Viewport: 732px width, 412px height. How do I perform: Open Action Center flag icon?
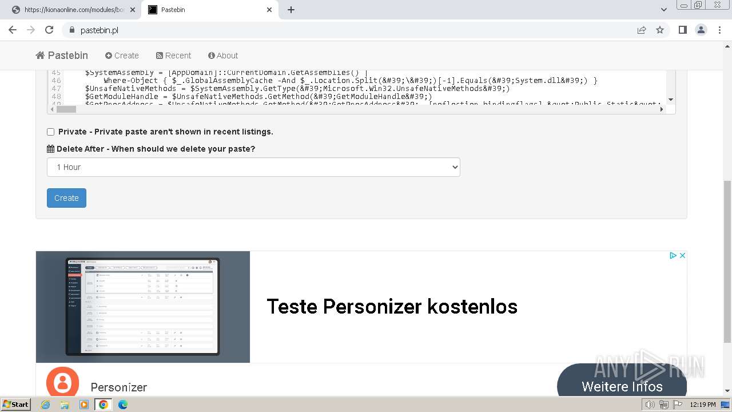pyautogui.click(x=677, y=405)
